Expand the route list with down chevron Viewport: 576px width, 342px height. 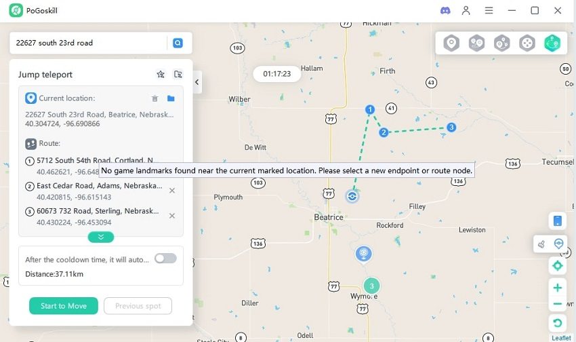pyautogui.click(x=101, y=237)
